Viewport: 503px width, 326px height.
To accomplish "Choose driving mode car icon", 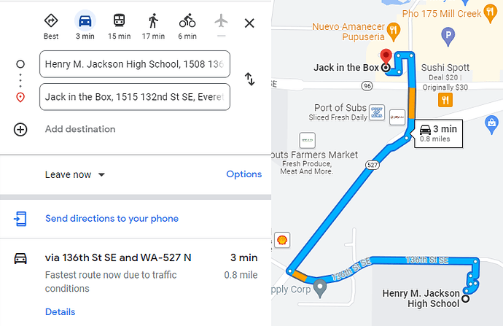I will pos(85,21).
